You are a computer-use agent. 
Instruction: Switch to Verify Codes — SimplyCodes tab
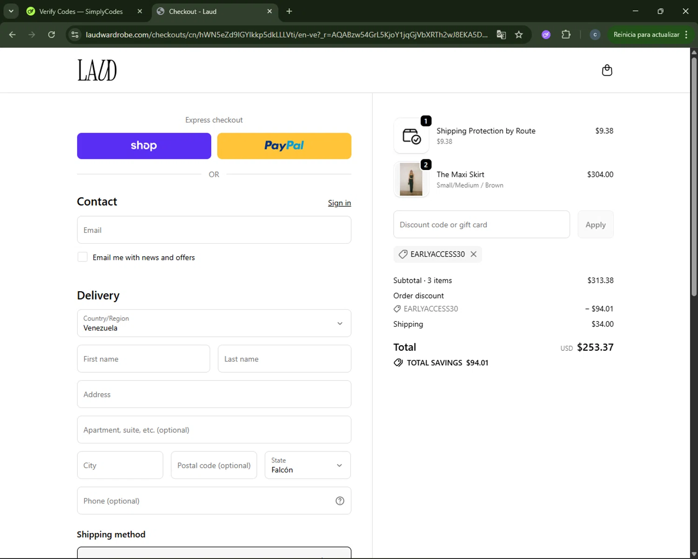coord(81,11)
